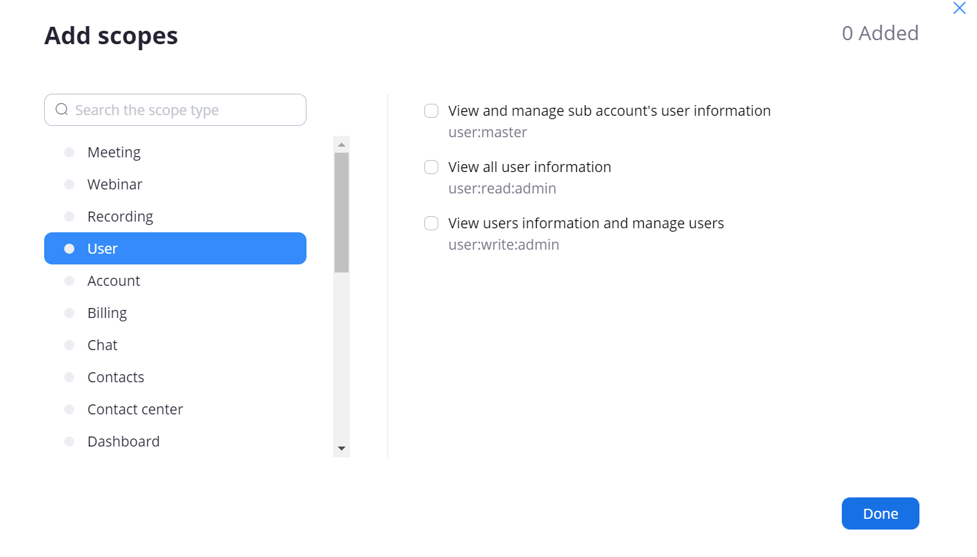Click the bullet dot beside Billing
977x557 pixels.
pyautogui.click(x=69, y=313)
